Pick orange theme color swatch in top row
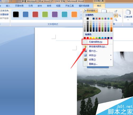The height and width of the screenshot is (115, 133). click(x=111, y=19)
